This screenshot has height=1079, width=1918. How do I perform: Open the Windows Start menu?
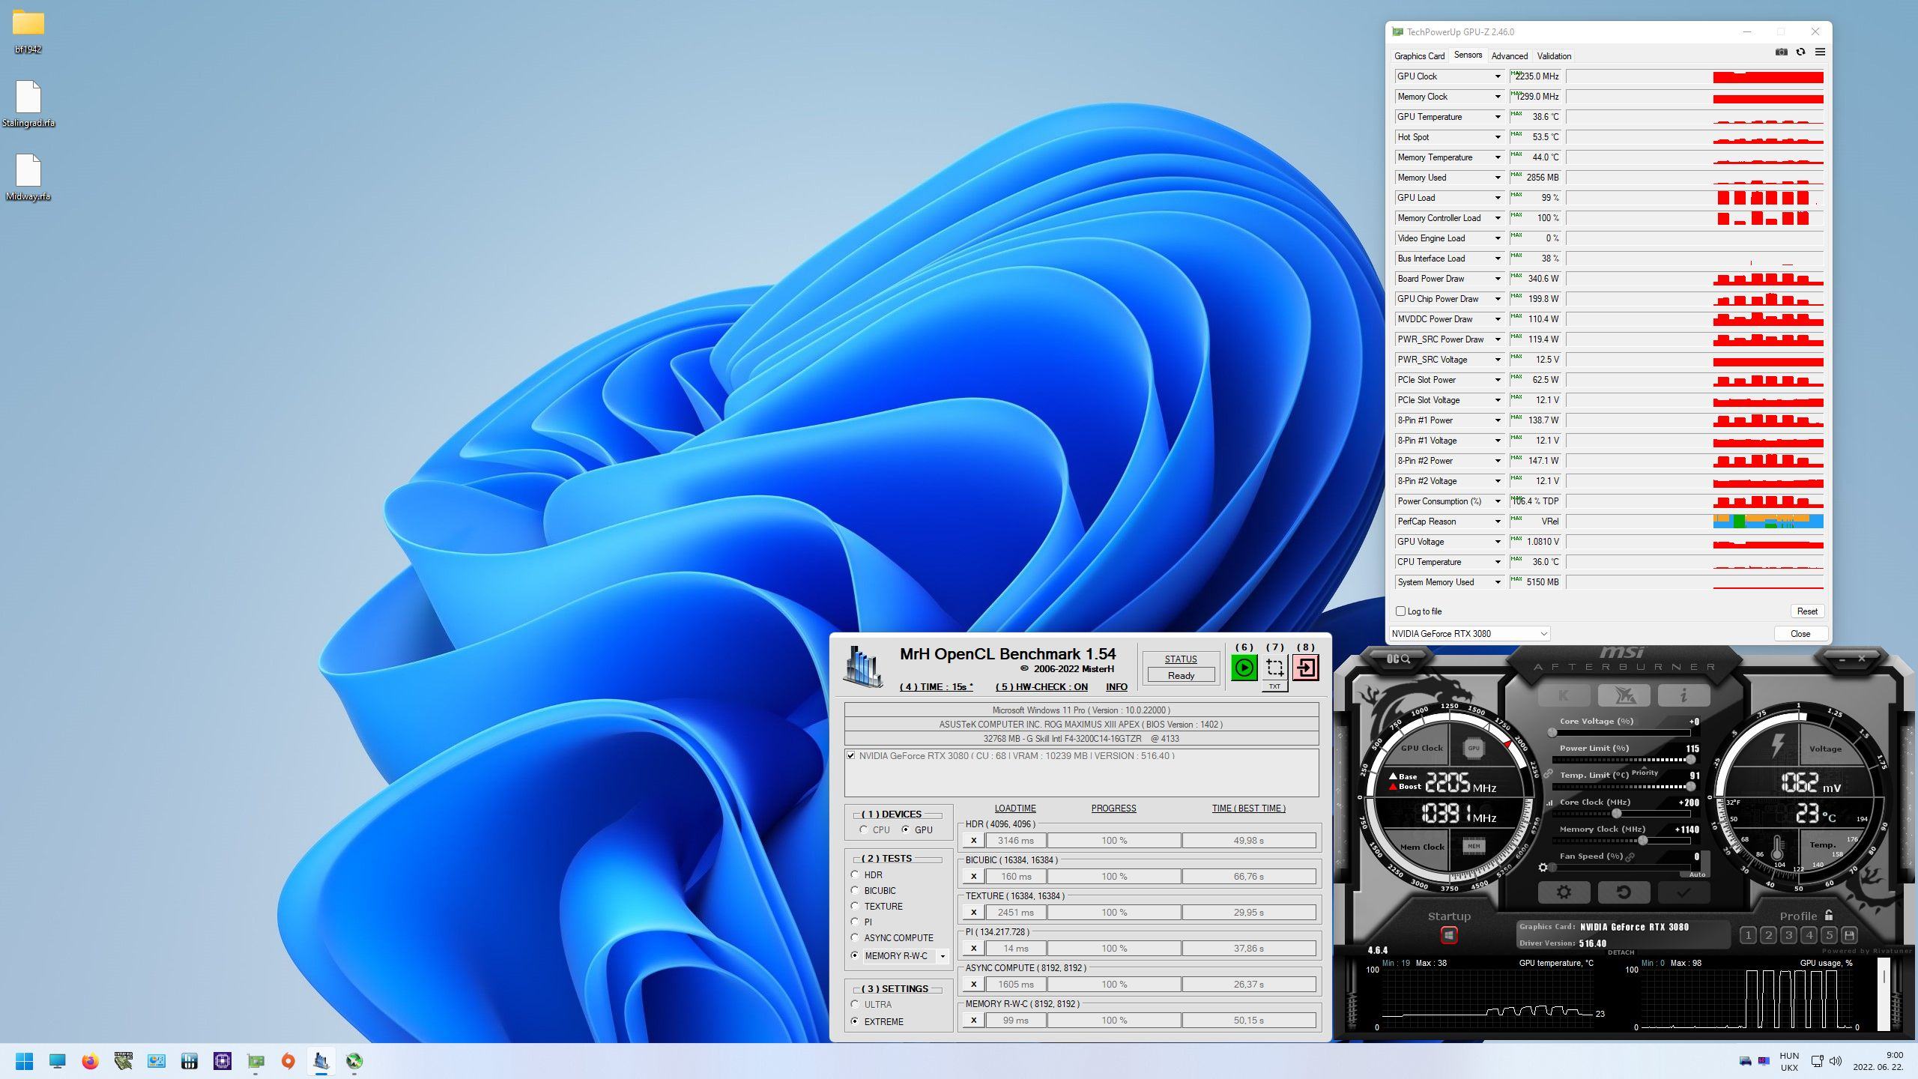click(x=25, y=1061)
